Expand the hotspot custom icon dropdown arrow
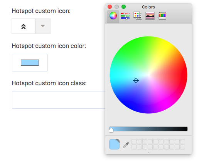 click(x=43, y=26)
